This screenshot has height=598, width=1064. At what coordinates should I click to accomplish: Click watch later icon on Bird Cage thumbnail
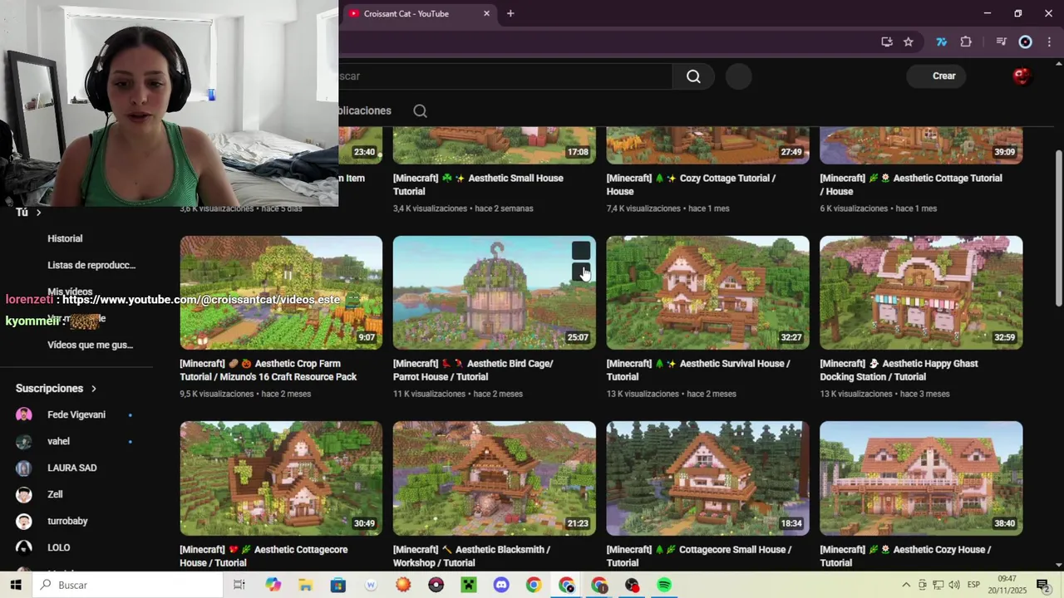coord(581,251)
